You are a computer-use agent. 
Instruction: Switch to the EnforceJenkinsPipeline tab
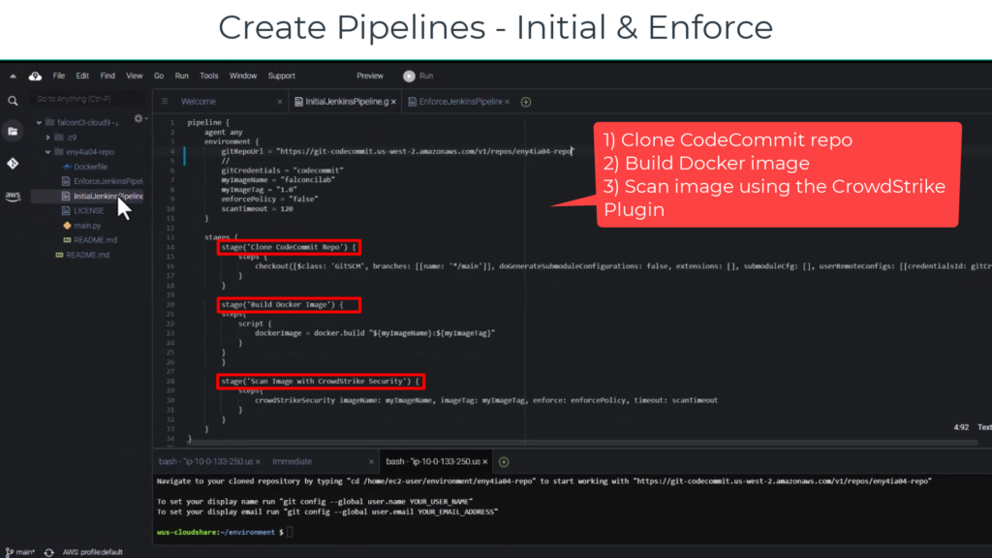pyautogui.click(x=459, y=102)
